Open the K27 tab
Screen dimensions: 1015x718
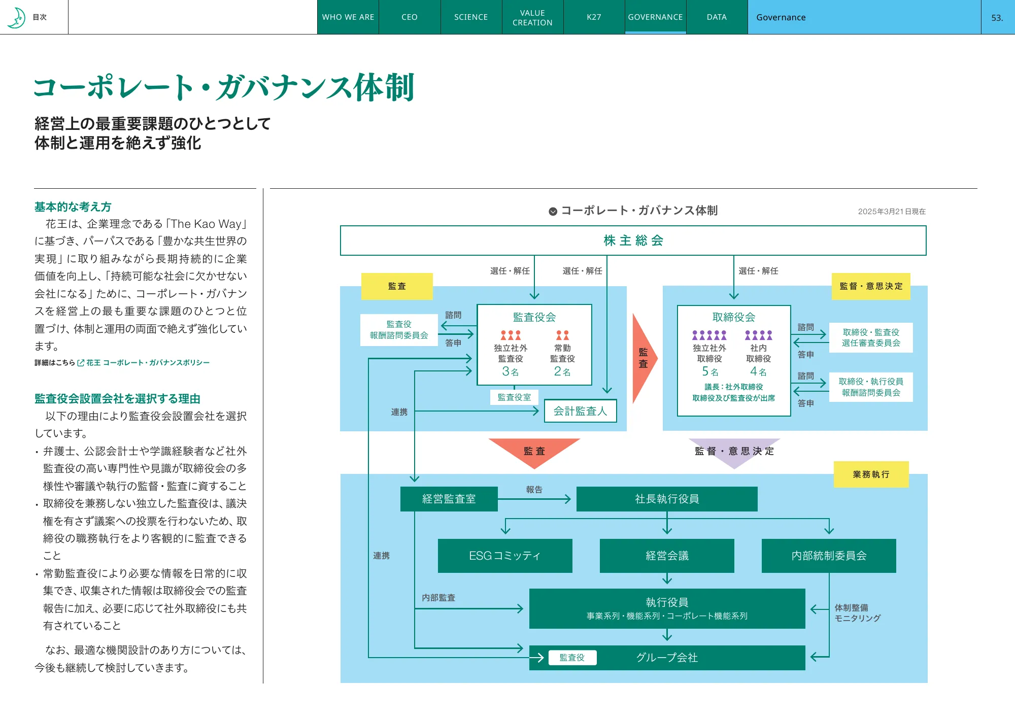(x=594, y=17)
